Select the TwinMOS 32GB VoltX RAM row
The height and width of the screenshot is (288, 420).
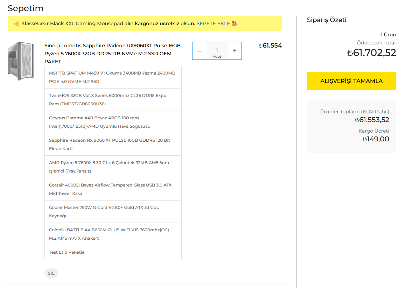[113, 100]
